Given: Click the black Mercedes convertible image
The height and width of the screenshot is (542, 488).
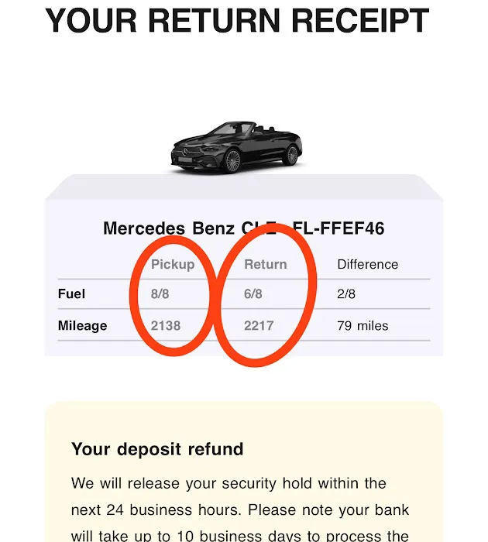Looking at the screenshot, I should pos(236,147).
